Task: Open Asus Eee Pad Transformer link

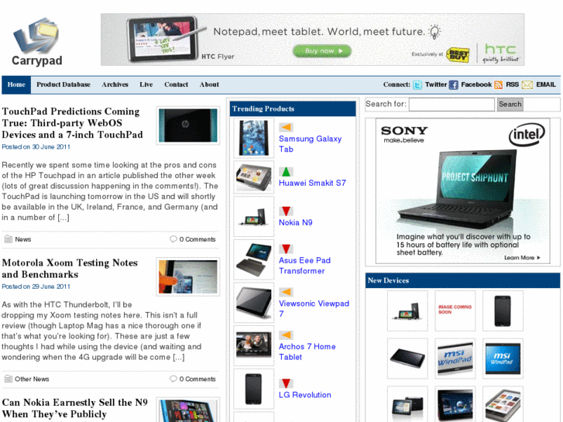Action: (x=304, y=266)
